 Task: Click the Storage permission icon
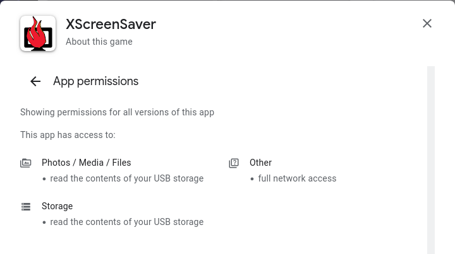[26, 206]
